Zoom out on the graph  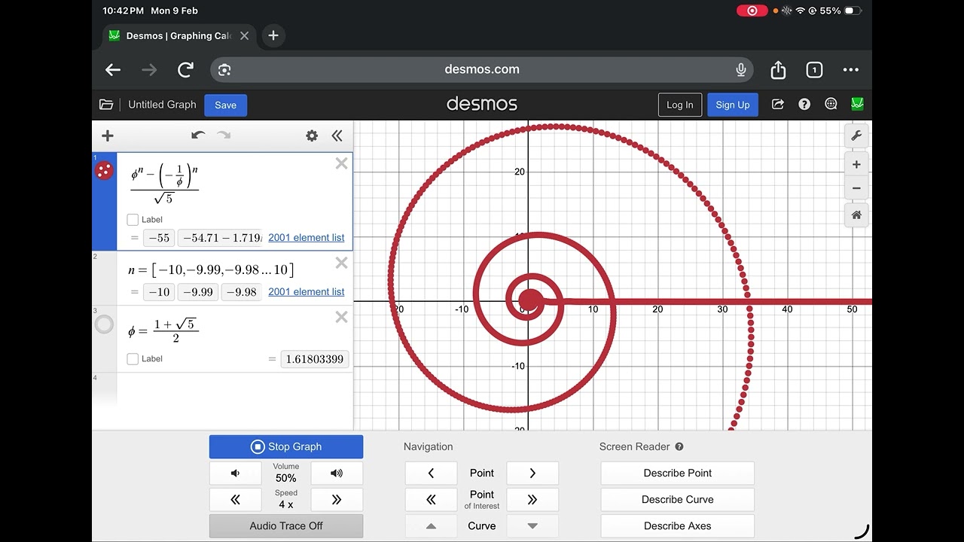click(x=856, y=189)
